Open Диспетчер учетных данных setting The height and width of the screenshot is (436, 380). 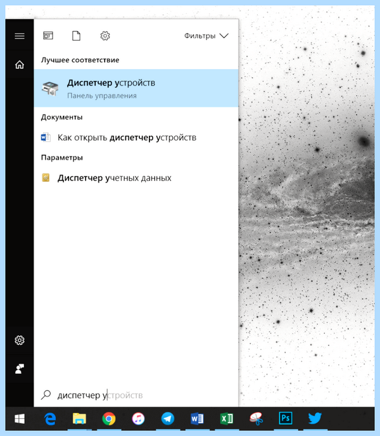pos(136,178)
